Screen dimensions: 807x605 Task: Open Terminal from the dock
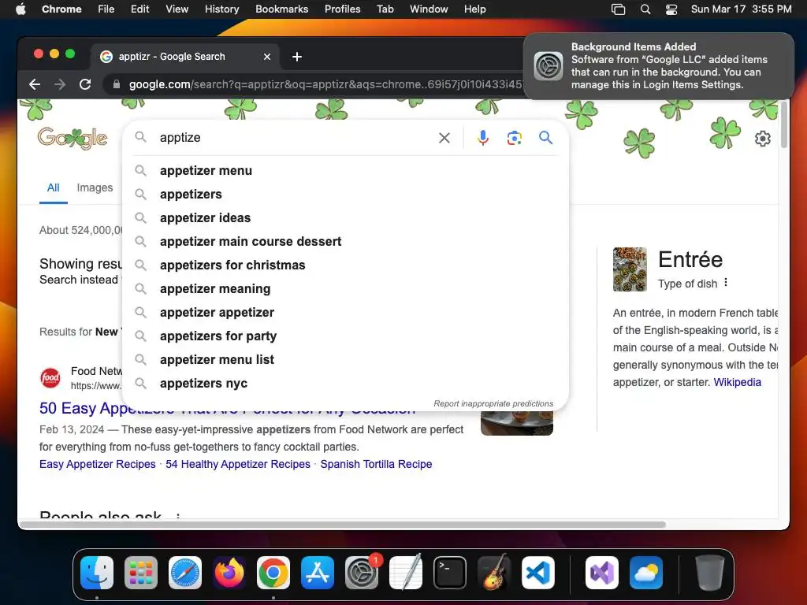pos(450,573)
